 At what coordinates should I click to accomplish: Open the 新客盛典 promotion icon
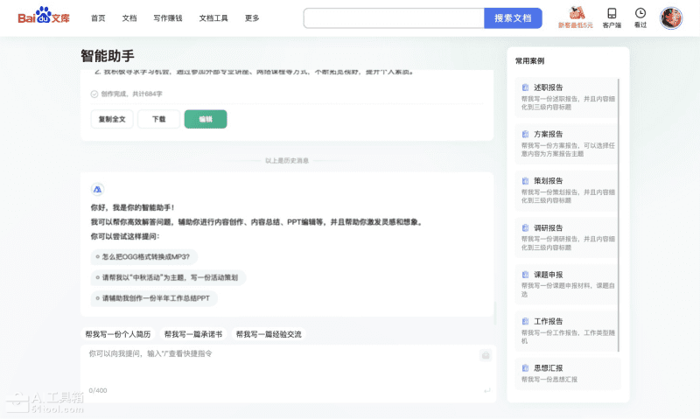click(576, 14)
